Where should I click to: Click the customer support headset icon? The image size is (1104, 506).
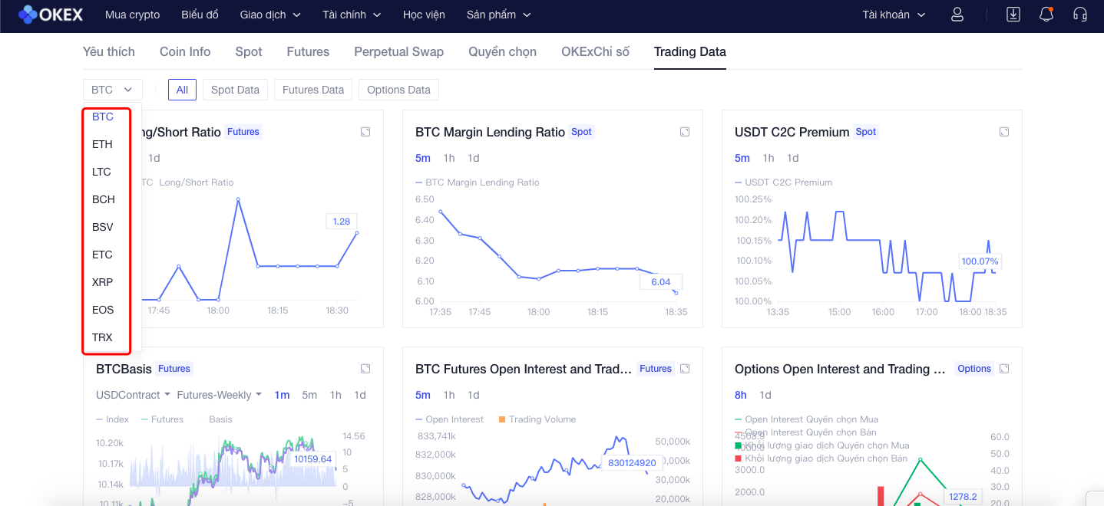1079,15
